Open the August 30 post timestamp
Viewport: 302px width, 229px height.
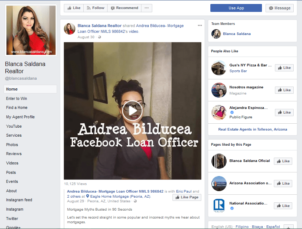86,37
